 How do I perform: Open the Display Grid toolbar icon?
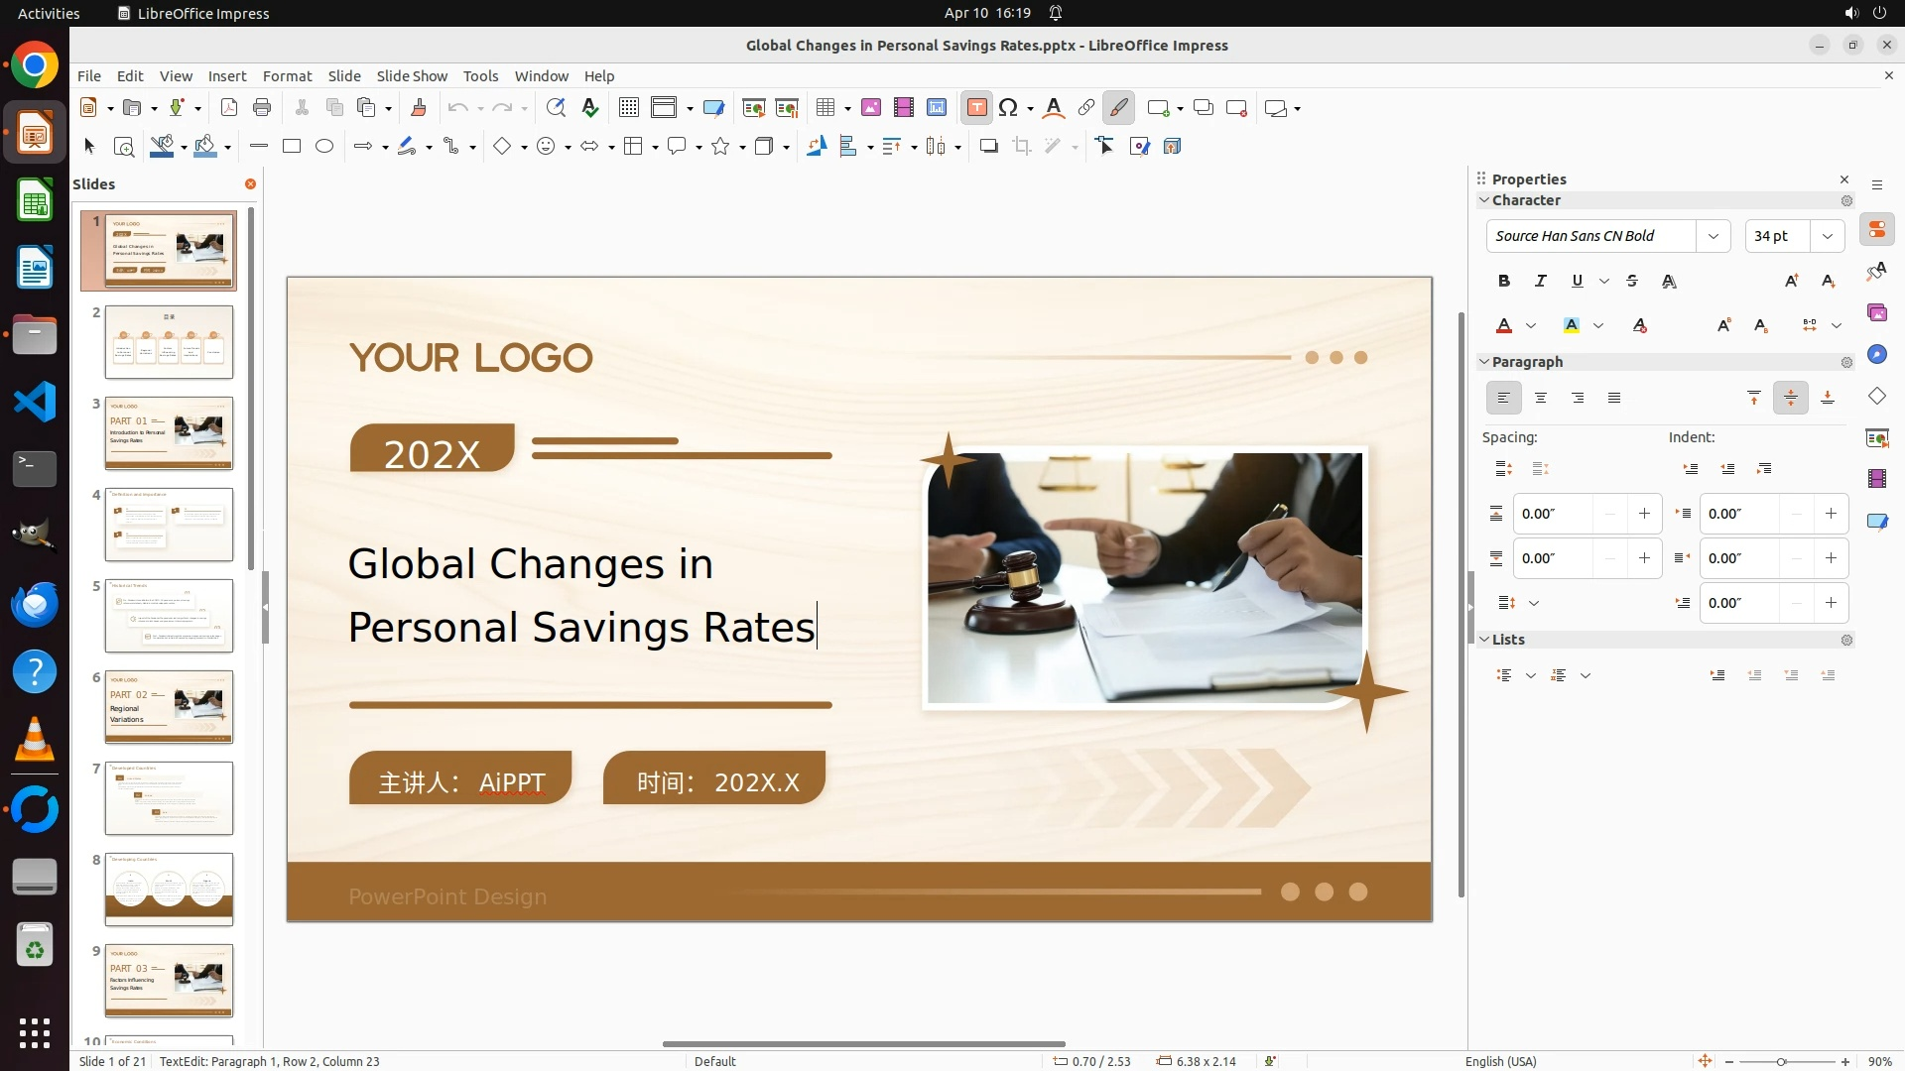(x=629, y=108)
